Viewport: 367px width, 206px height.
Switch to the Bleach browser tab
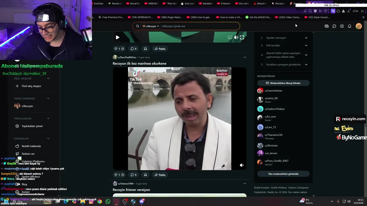260,3
